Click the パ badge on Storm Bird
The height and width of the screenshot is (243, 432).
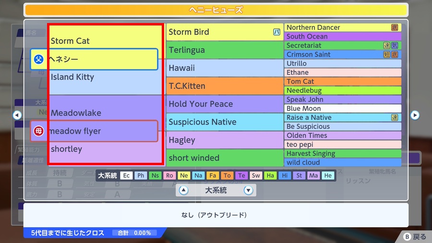coord(276,32)
